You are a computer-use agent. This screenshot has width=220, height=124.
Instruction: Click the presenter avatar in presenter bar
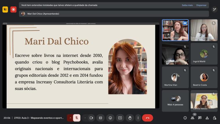pyautogui.click(x=23, y=14)
